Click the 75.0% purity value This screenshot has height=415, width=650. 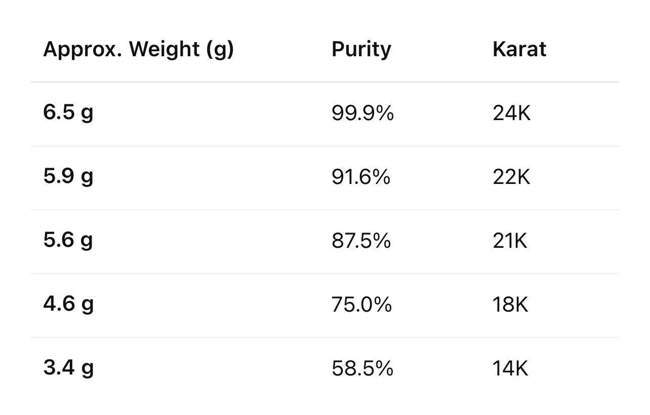pyautogui.click(x=361, y=305)
